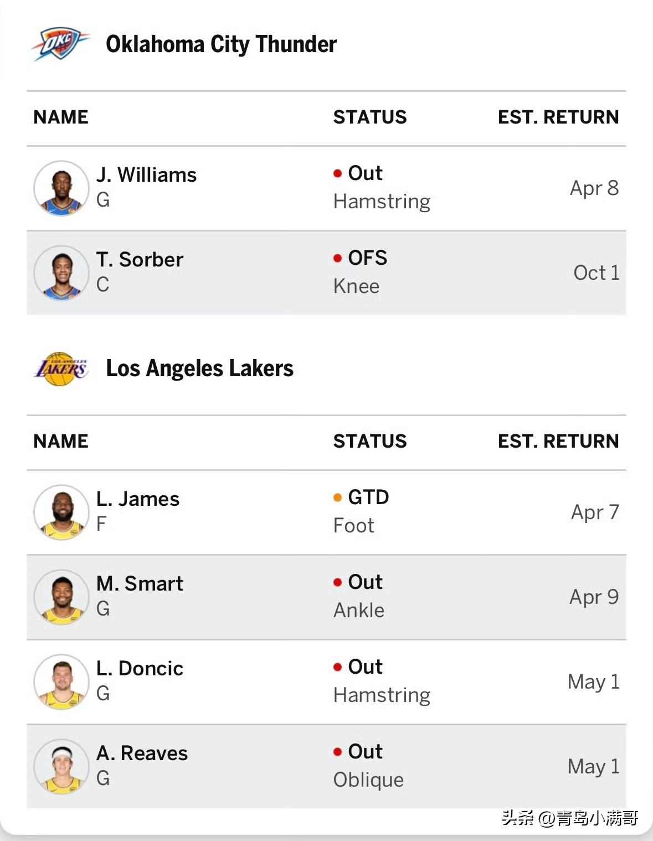The width and height of the screenshot is (653, 841).
Task: Click the Los Angeles Lakers logo
Action: click(x=61, y=368)
